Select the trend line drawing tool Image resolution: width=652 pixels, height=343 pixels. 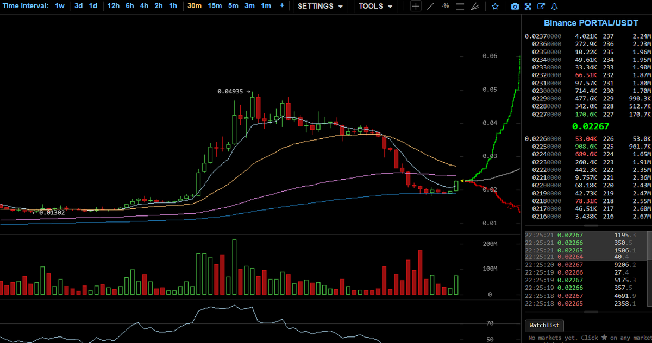(x=430, y=6)
